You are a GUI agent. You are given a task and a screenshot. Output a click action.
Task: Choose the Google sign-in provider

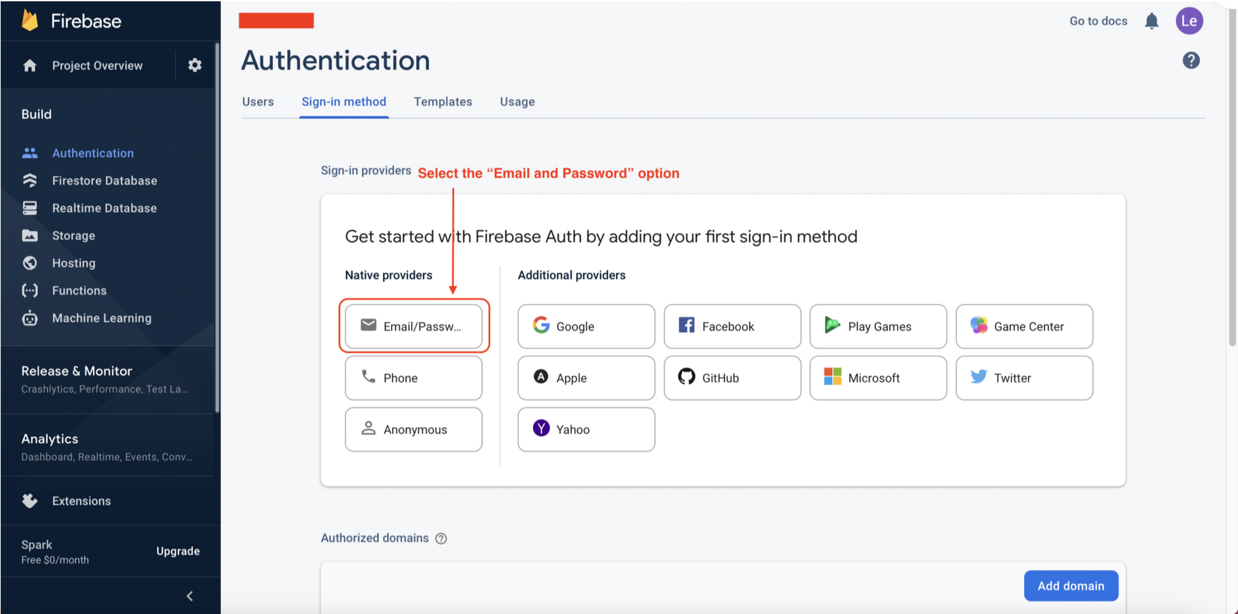(586, 326)
